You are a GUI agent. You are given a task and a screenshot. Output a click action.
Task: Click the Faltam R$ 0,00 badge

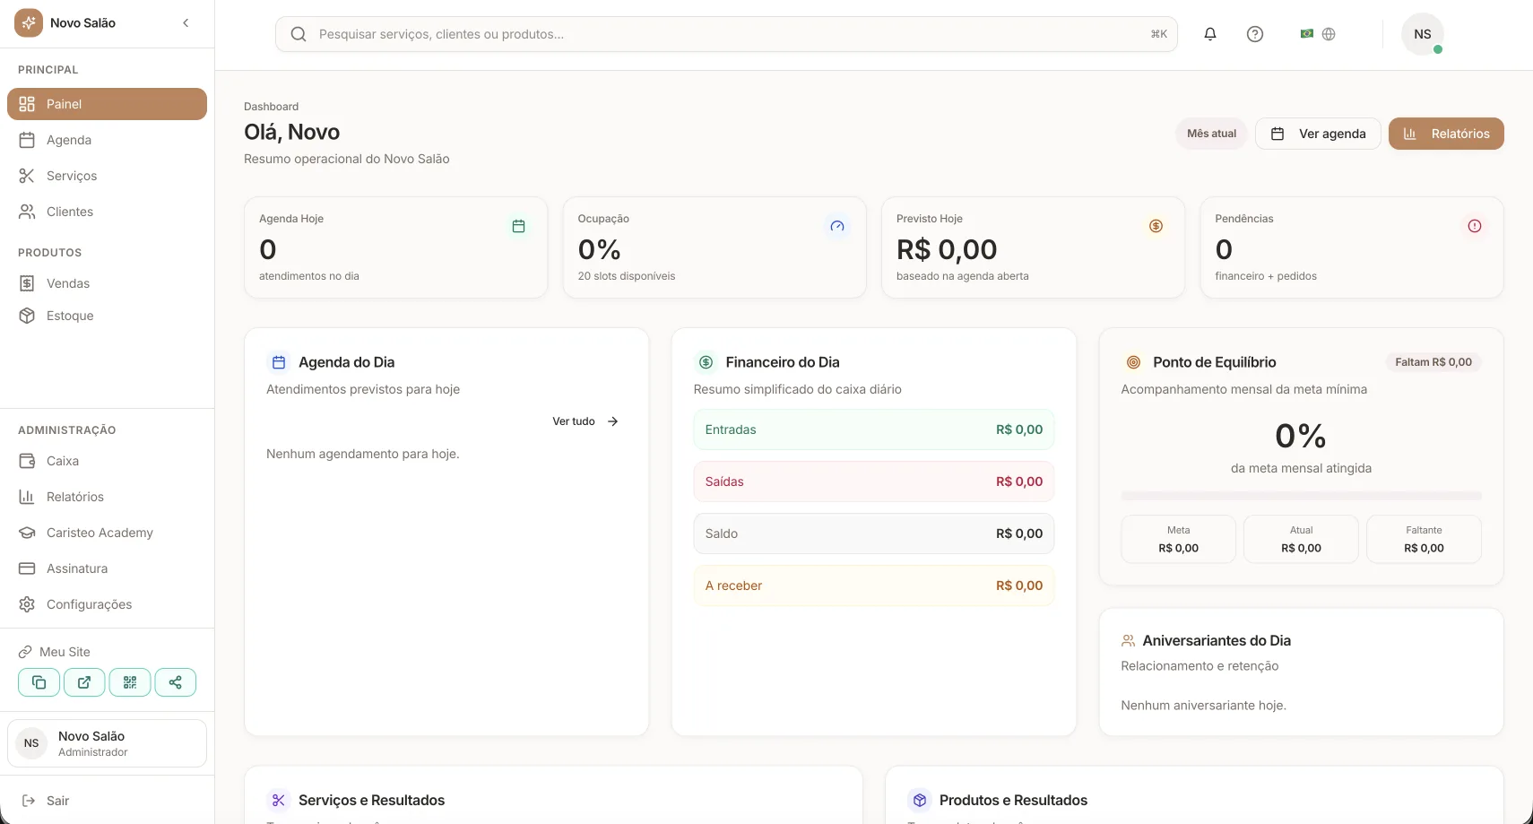[1433, 362]
